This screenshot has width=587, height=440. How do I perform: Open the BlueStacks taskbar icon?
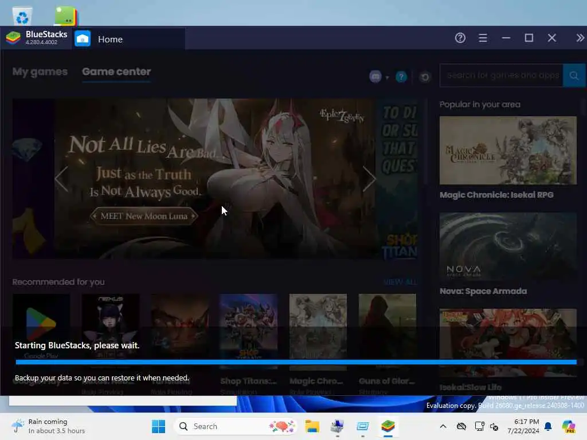coord(388,426)
